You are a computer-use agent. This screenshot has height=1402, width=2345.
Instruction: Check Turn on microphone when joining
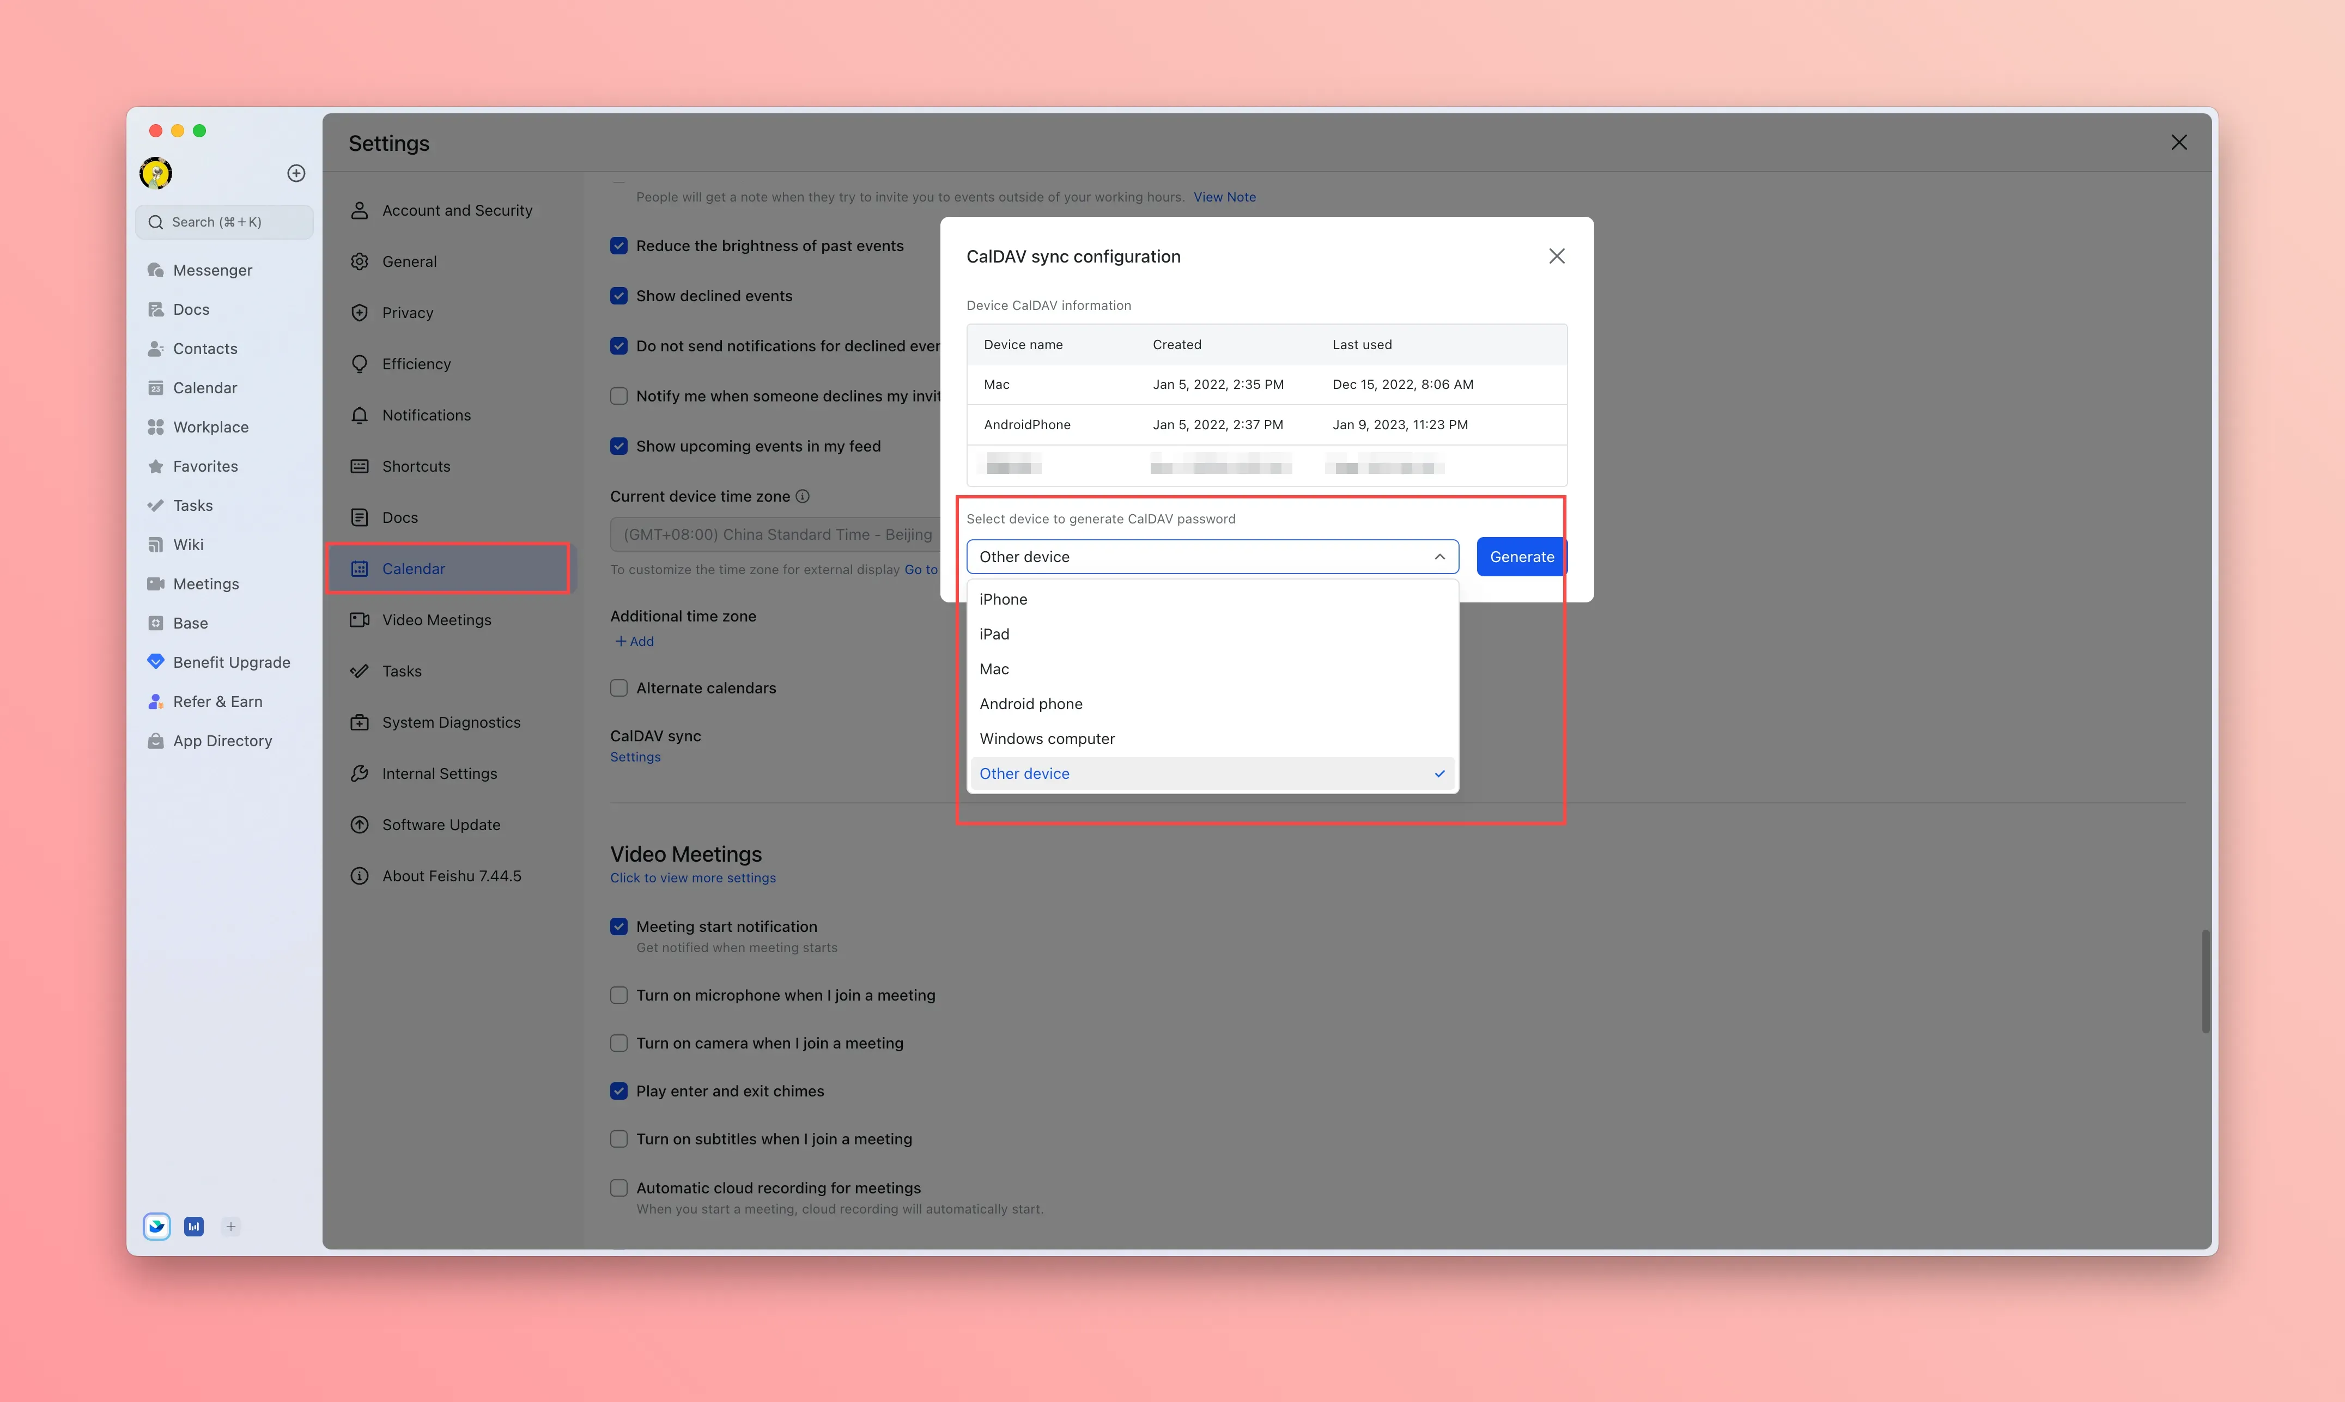pyautogui.click(x=619, y=995)
